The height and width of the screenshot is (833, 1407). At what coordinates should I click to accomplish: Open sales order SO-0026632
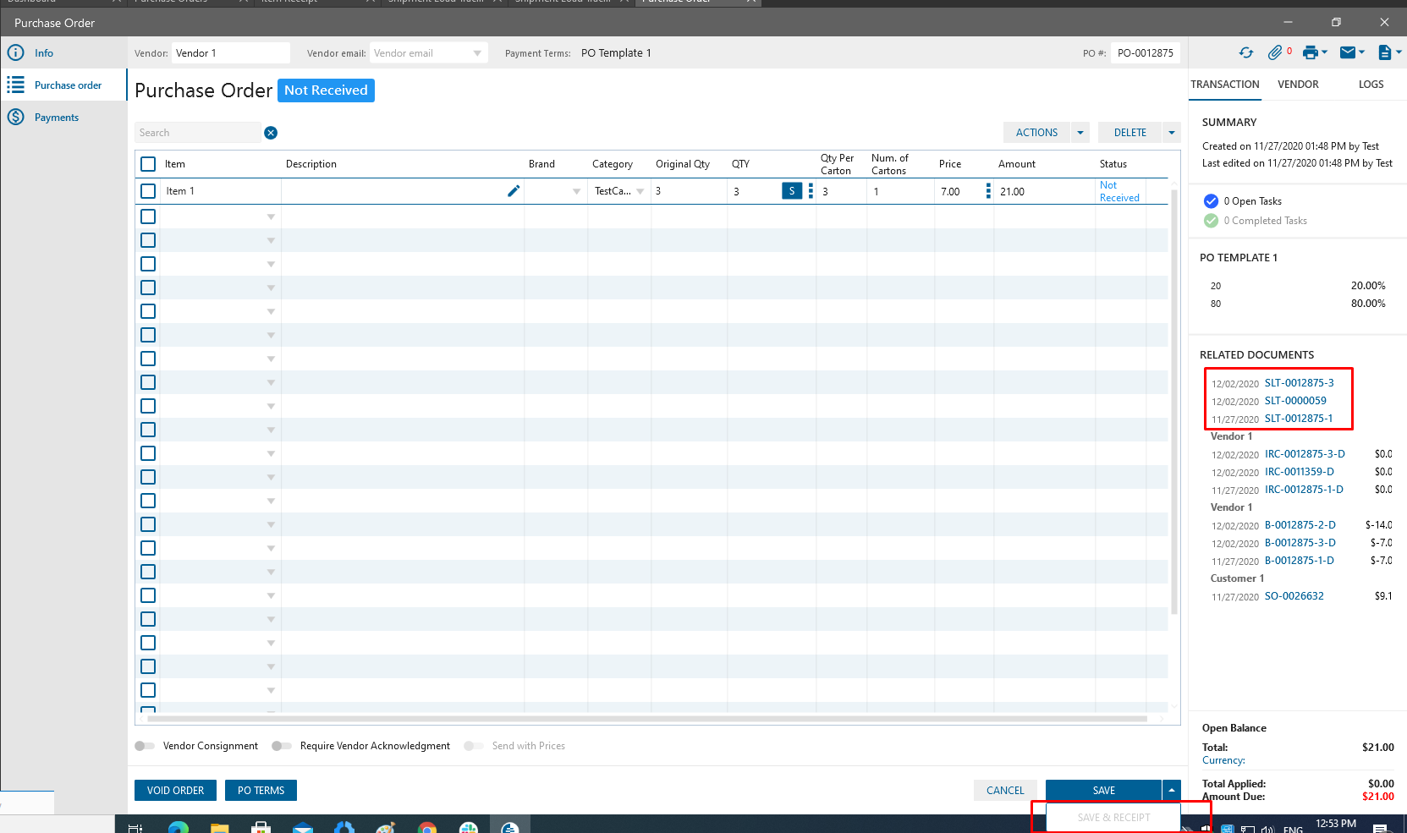click(1294, 596)
